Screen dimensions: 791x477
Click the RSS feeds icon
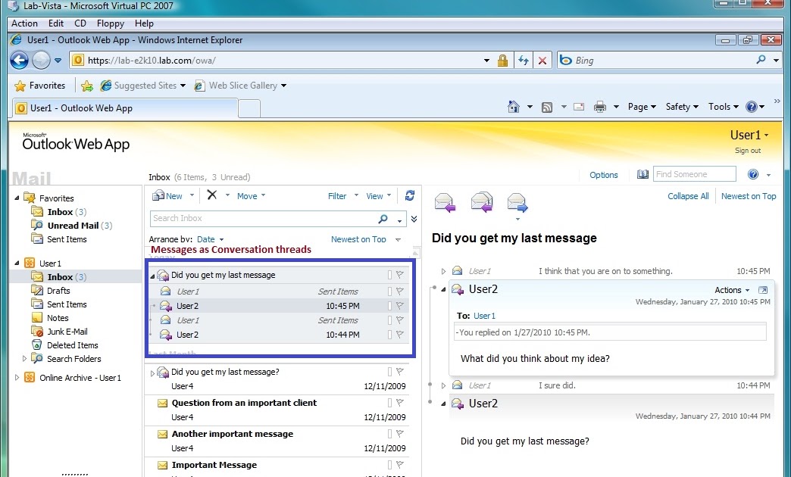click(547, 107)
